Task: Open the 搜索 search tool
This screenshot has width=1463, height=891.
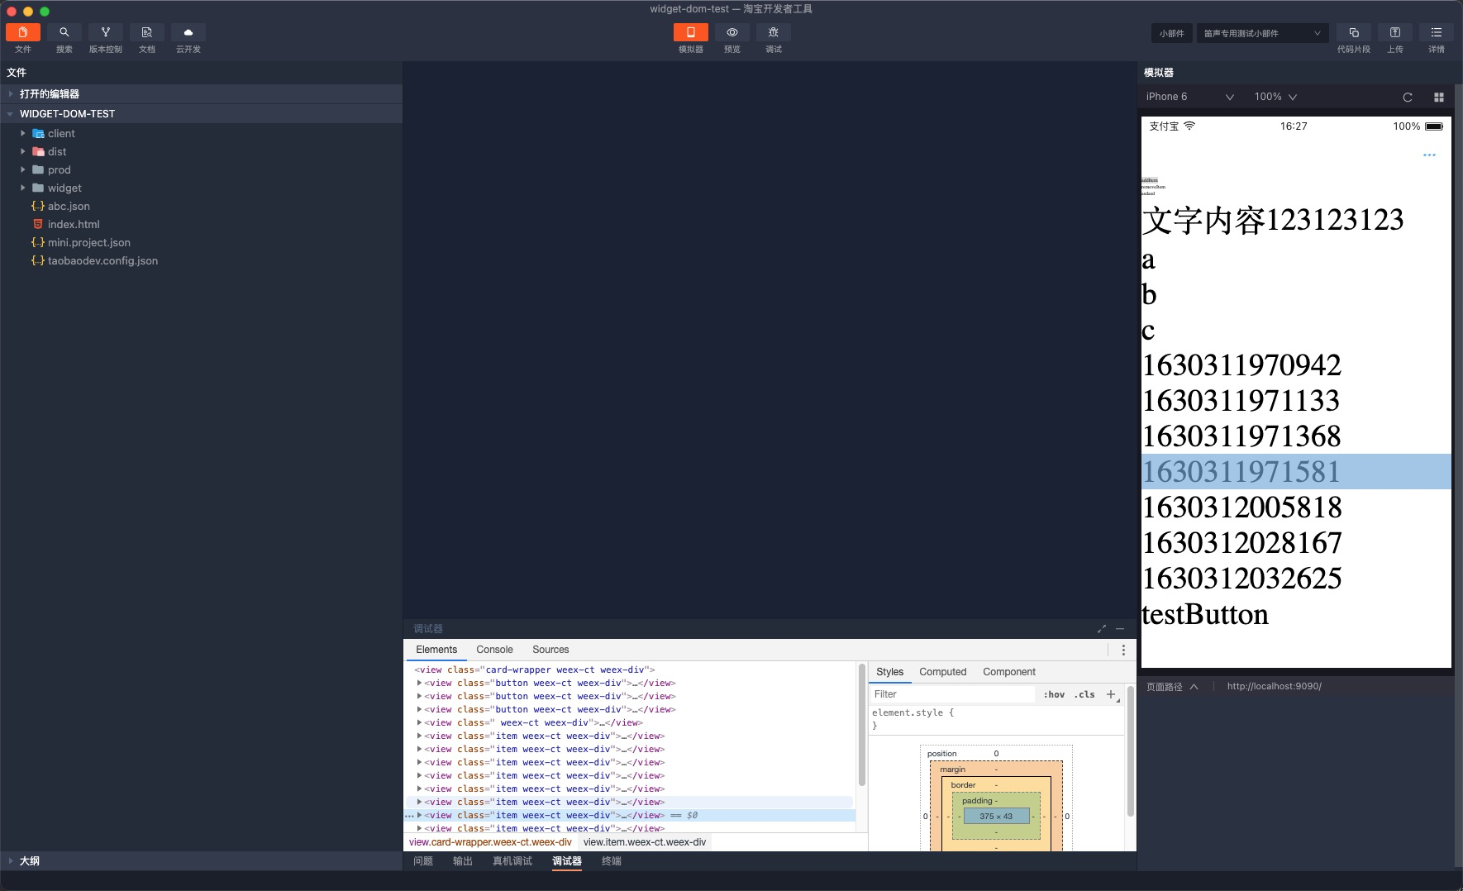Action: coord(64,32)
